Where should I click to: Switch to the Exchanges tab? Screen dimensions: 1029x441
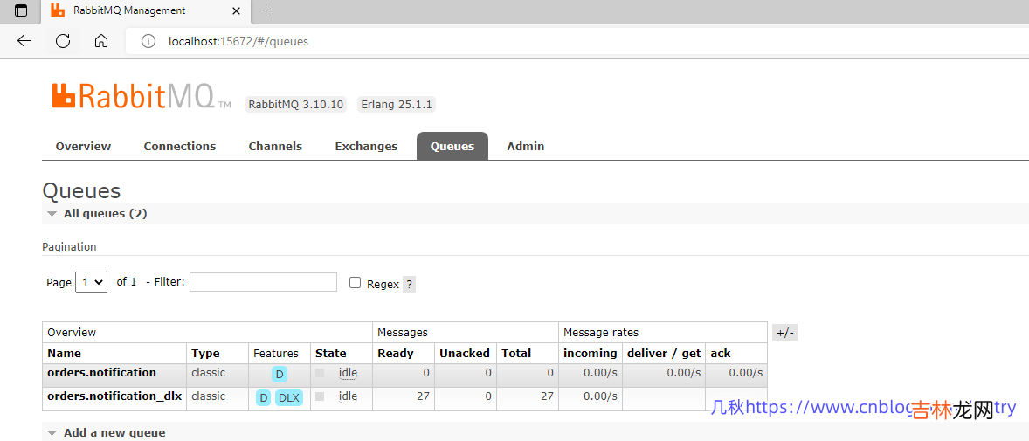(366, 147)
